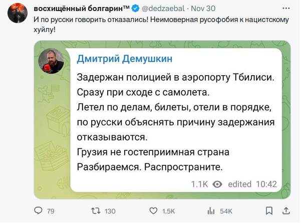This screenshot has height=223, width=301.
Task: Open the author's round profile avatar
Action: 18,13
